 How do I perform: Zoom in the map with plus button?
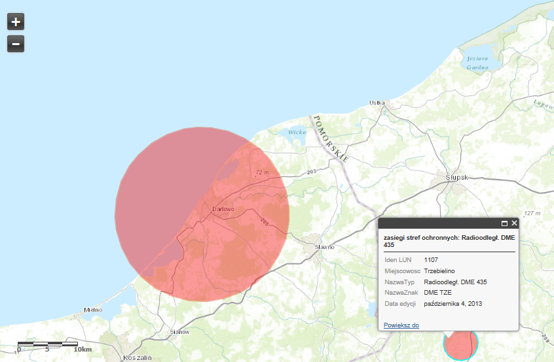[16, 22]
